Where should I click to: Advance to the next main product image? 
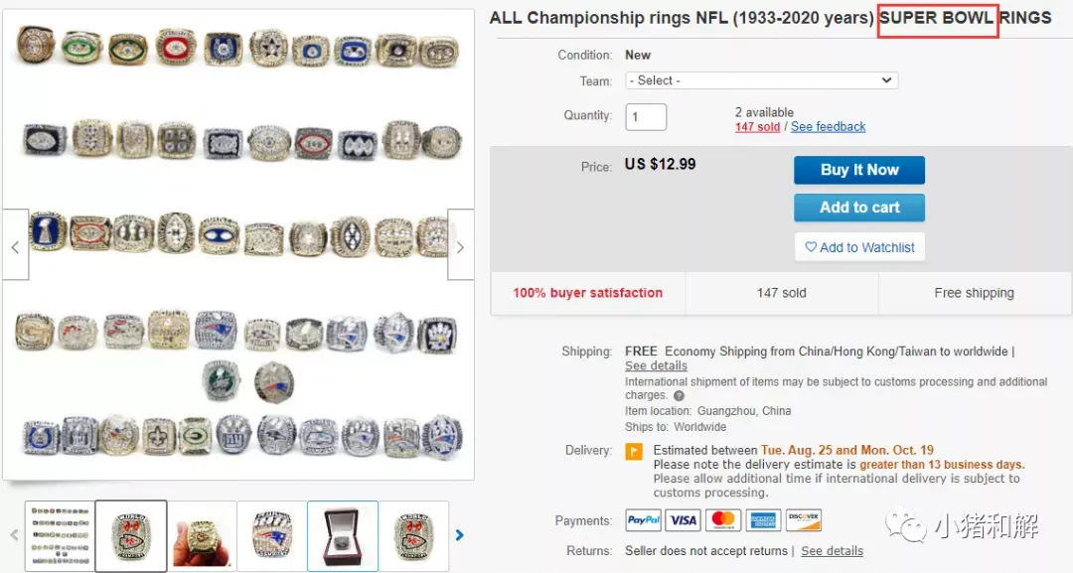[460, 245]
